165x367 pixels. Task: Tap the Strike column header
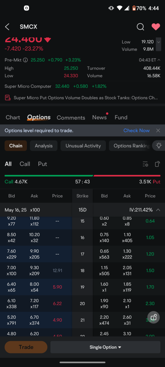pyautogui.click(x=82, y=196)
